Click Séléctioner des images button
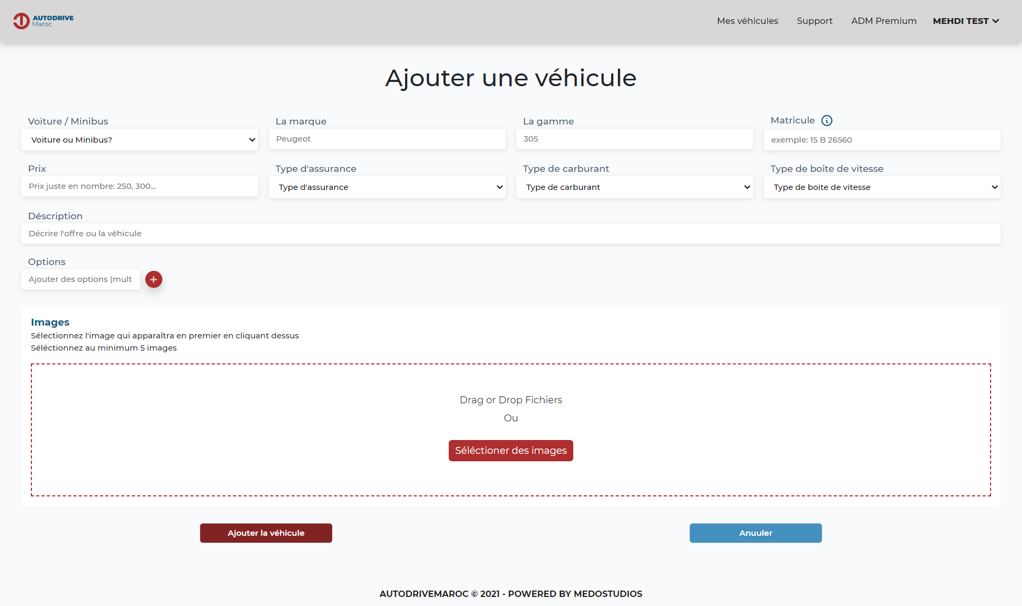Image resolution: width=1022 pixels, height=606 pixels. (510, 450)
